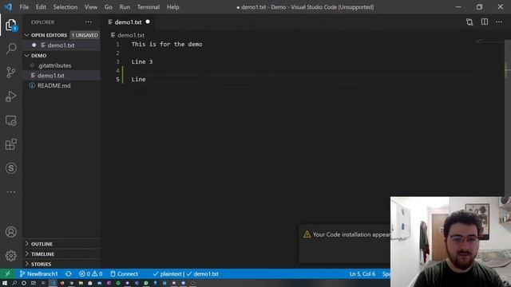Open Cortana from the taskbar
Screen dimensions: 511x287
point(24,284)
